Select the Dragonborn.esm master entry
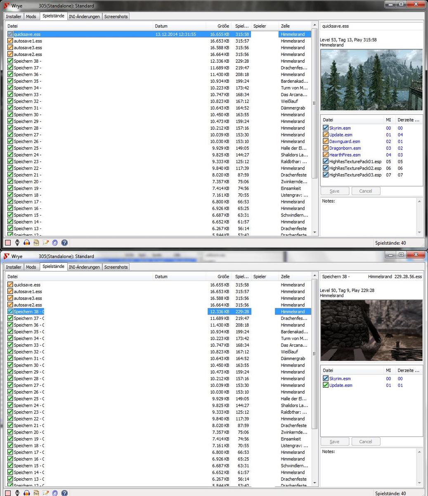 pyautogui.click(x=345, y=148)
